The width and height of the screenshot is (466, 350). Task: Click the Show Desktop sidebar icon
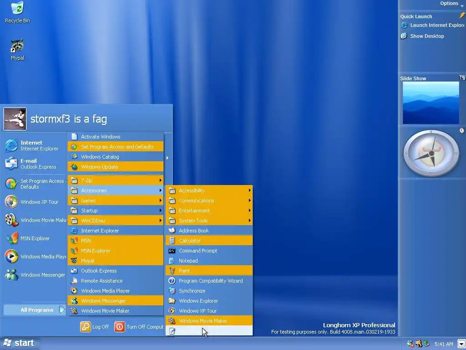click(x=404, y=36)
